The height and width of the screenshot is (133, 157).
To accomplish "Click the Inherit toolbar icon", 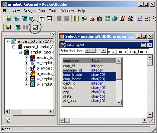I will pos(17,19).
